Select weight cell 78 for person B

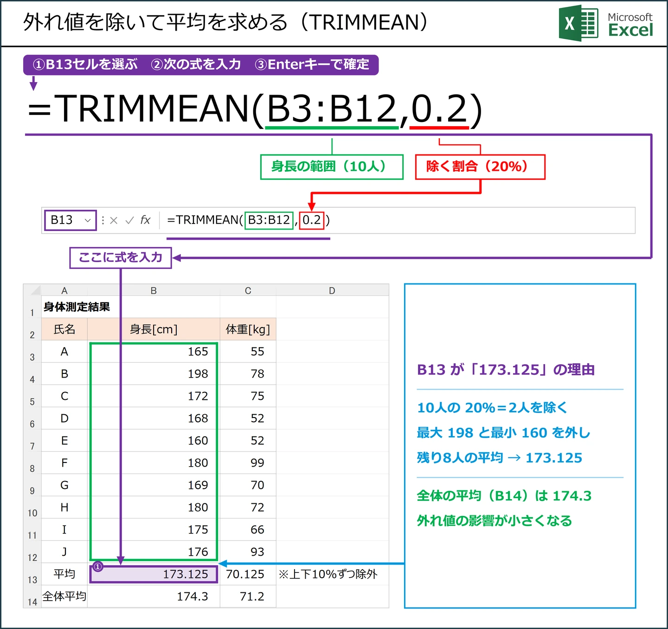(248, 374)
